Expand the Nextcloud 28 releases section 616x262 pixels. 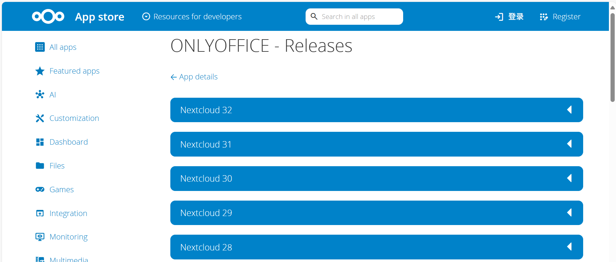377,247
